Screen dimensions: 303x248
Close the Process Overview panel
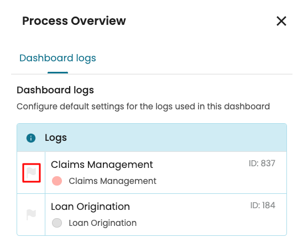pos(281,21)
